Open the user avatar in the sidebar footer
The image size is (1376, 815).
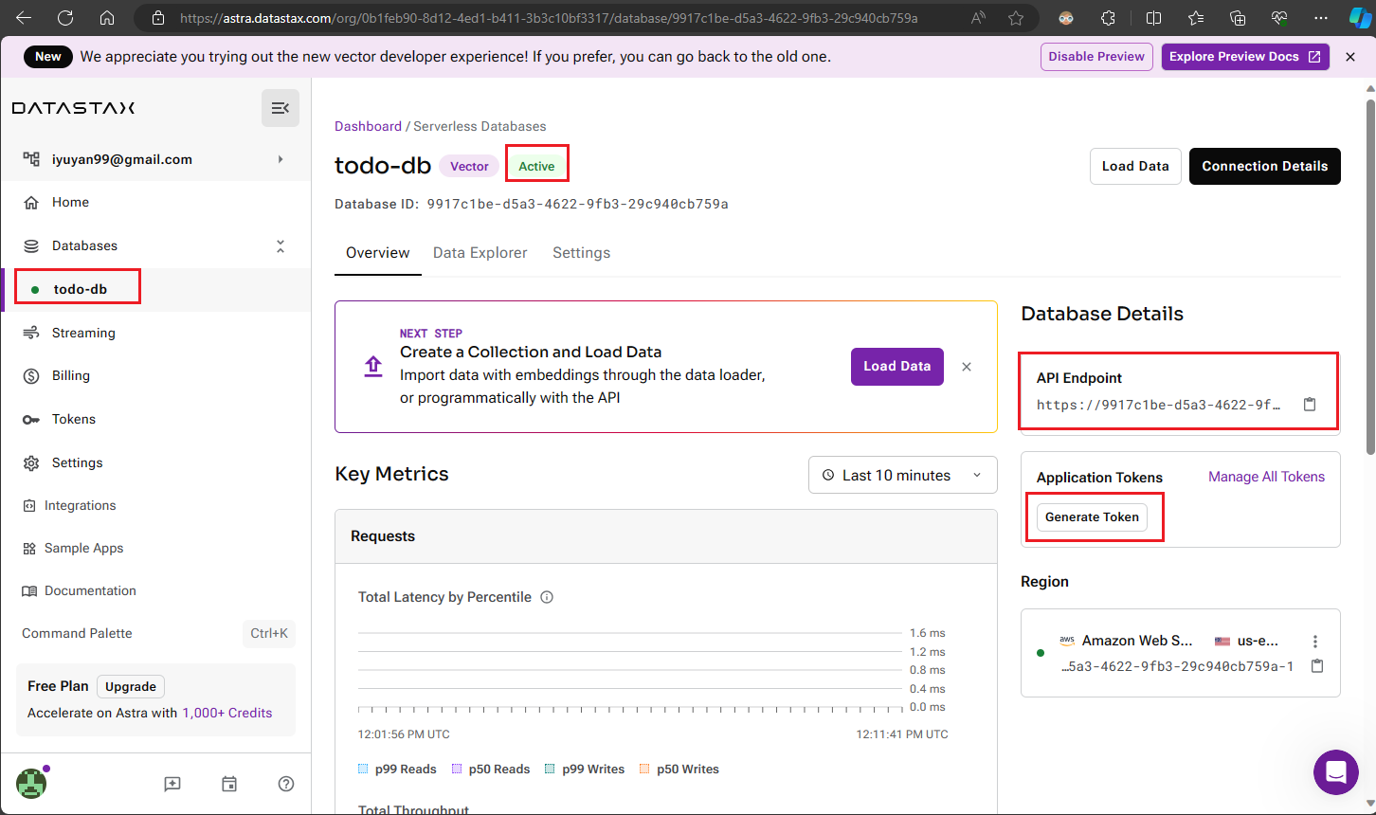point(31,783)
